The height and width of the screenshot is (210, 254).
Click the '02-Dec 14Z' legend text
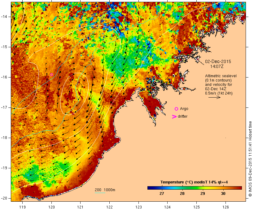click(216, 89)
